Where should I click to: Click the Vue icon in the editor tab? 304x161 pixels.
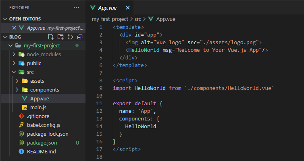(93, 8)
